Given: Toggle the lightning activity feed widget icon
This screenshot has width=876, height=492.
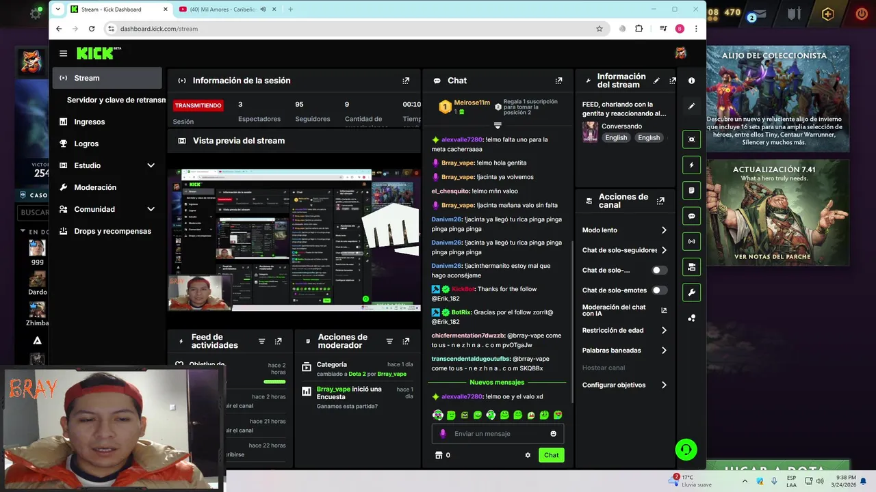Looking at the screenshot, I should (x=691, y=165).
